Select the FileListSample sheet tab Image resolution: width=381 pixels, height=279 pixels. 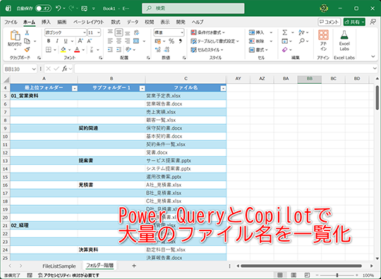click(59, 266)
